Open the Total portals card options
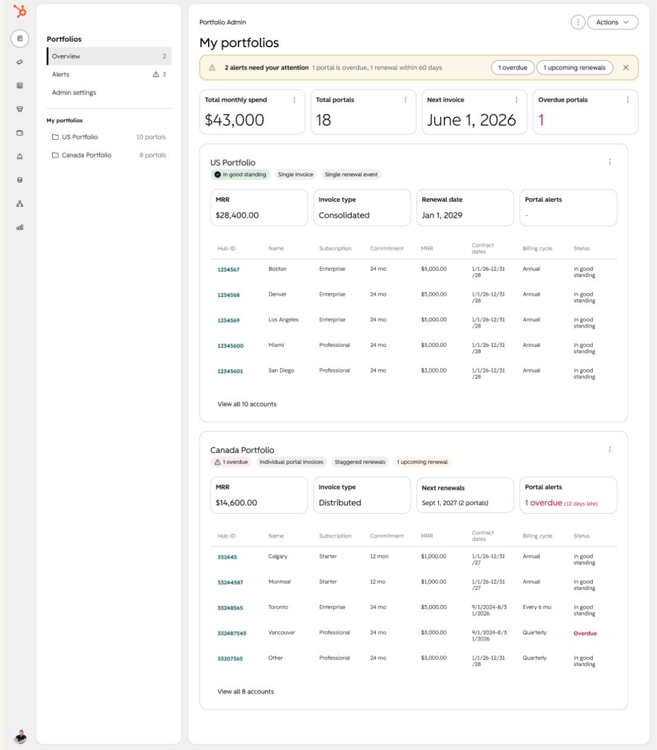 (405, 99)
